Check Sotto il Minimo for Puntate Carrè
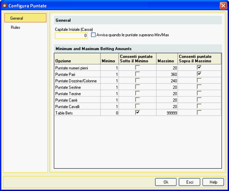Viewport: 229px width, 191px height. 137,99
